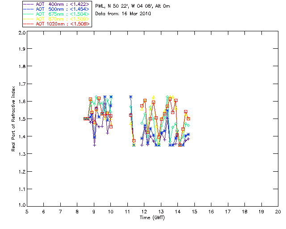Click the last red square data point
Viewport: 286px width, 229px height.
(189, 119)
